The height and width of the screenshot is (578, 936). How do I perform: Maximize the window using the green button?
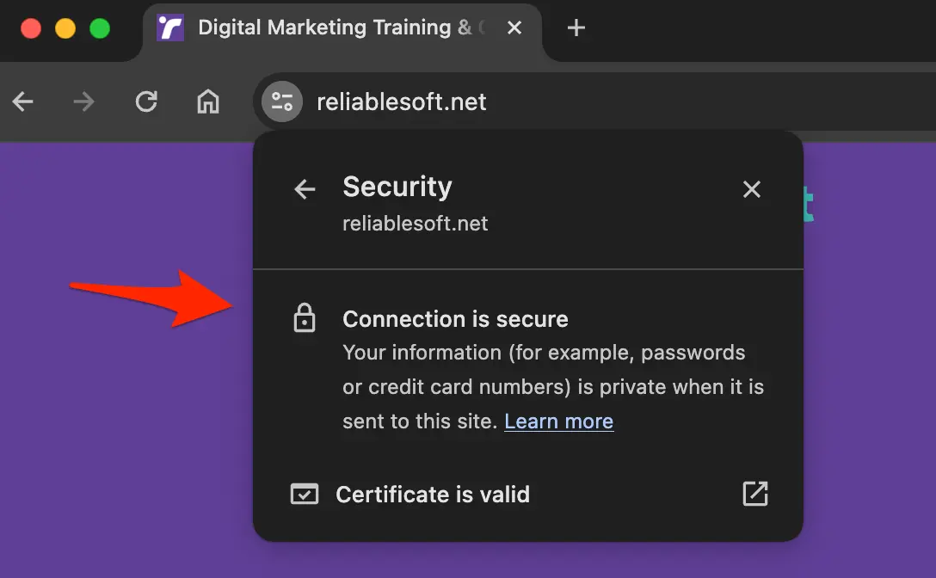coord(100,28)
